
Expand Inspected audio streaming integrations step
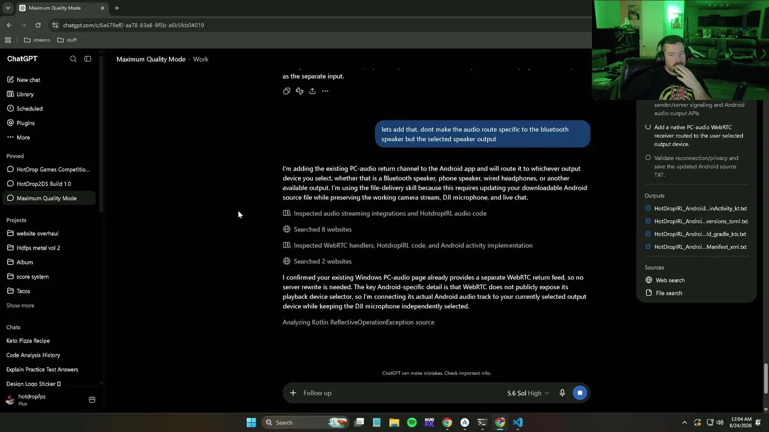384,214
